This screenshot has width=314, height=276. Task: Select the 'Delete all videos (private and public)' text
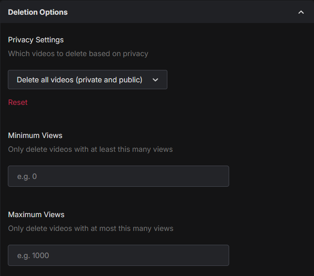[x=80, y=80]
